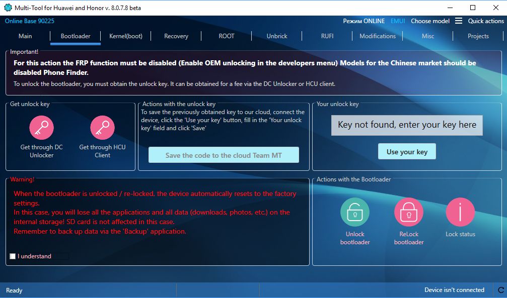The height and width of the screenshot is (298, 507).
Task: Switch to the Recovery tab
Action: coord(176,36)
